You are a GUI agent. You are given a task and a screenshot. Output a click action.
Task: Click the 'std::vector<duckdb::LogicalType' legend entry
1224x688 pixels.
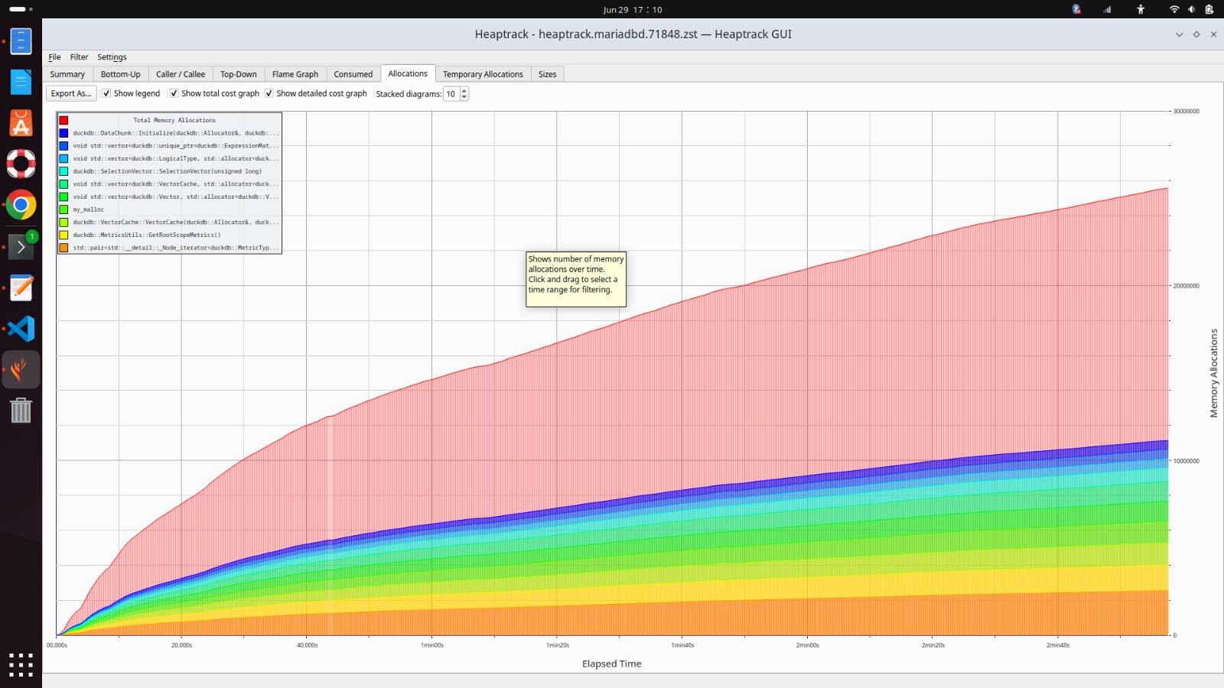coord(176,158)
